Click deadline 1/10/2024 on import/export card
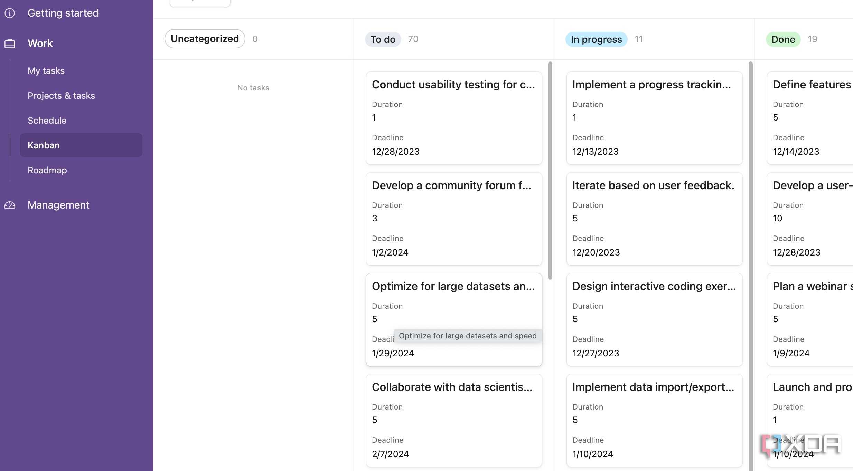This screenshot has width=853, height=471. pos(593,454)
